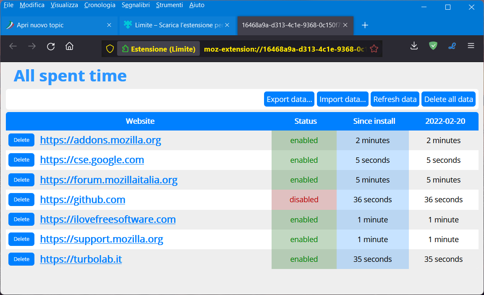484x295 pixels.
Task: Toggle the disabled status for github.com
Action: 304,200
